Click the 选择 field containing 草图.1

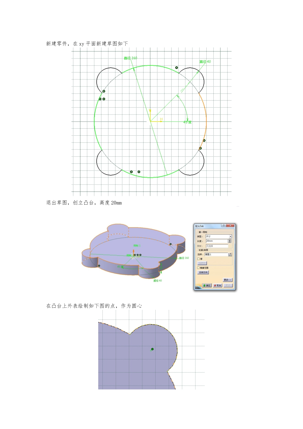pos(216,254)
